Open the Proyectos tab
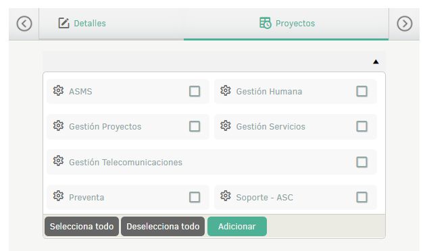This screenshot has width=427, height=251. [286, 24]
